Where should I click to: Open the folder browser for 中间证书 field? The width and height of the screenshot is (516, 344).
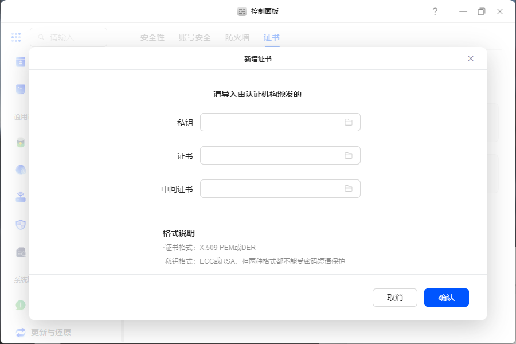[349, 189]
